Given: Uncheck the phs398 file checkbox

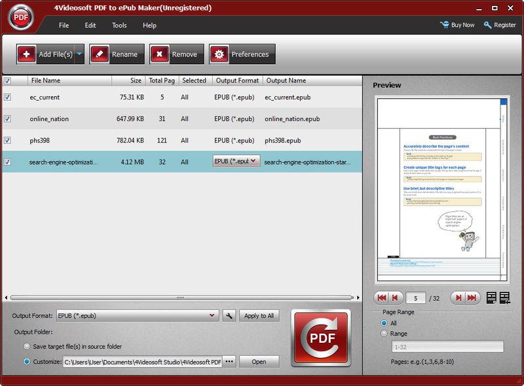Looking at the screenshot, I should [8, 140].
